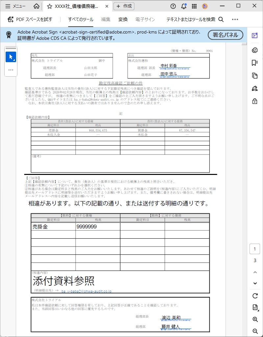The width and height of the screenshot is (263, 337).
Task: Activate the arrow selection tool
Action: point(11,57)
